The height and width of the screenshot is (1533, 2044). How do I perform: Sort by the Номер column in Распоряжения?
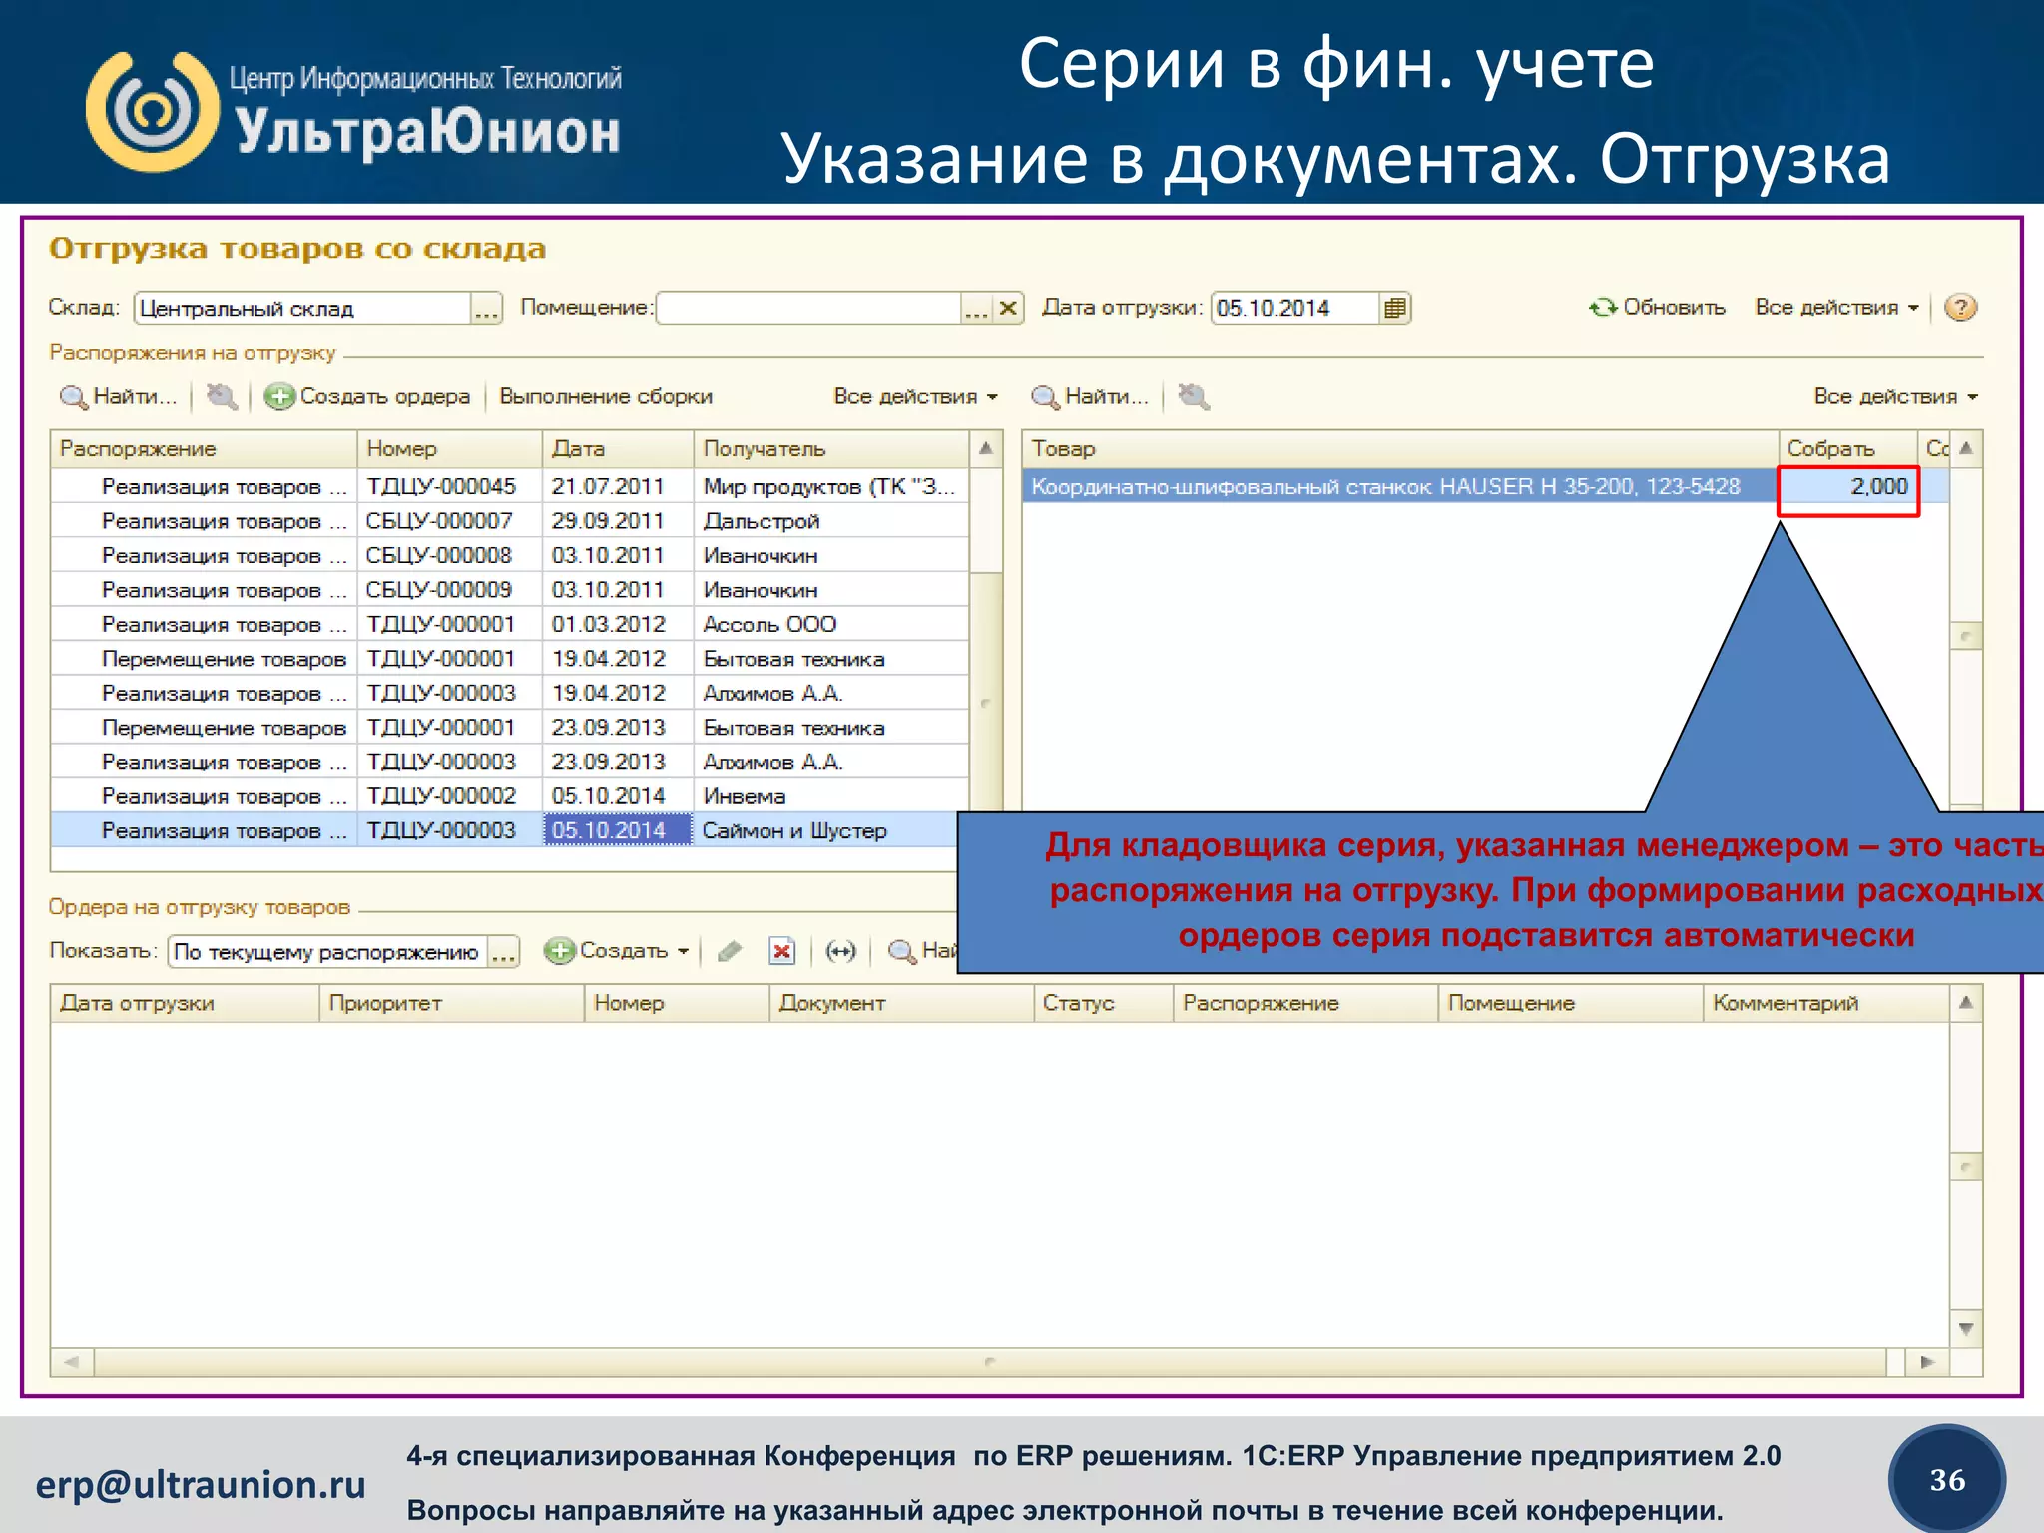click(x=450, y=449)
